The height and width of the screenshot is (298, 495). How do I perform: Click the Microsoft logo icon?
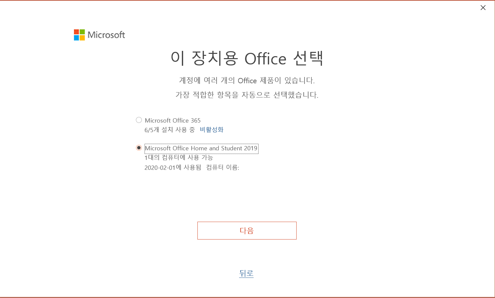coord(79,35)
